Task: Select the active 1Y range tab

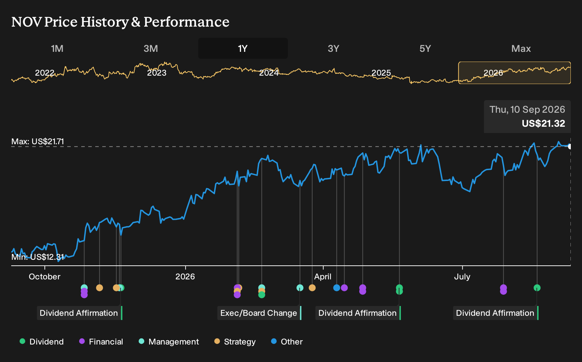Action: tap(243, 48)
